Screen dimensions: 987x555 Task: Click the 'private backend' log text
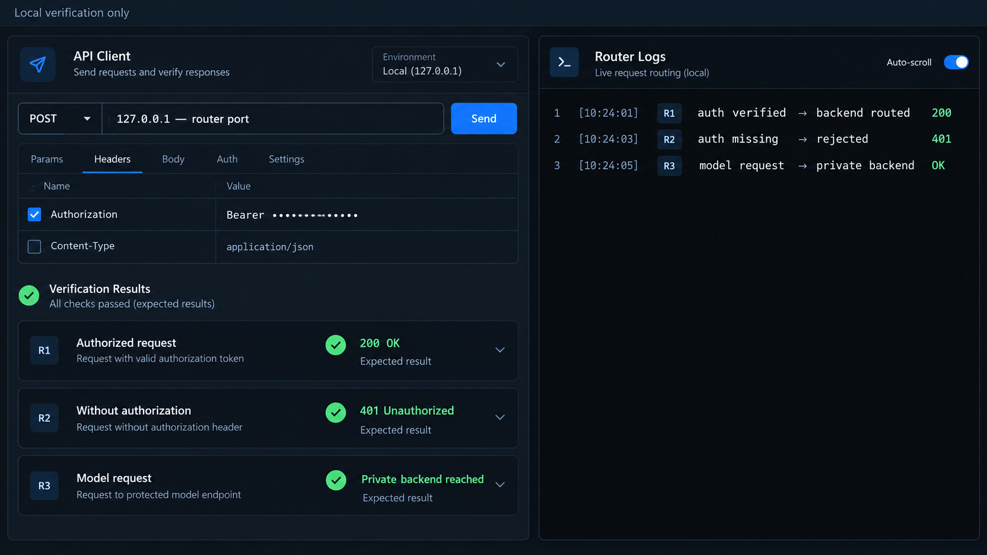(x=865, y=166)
